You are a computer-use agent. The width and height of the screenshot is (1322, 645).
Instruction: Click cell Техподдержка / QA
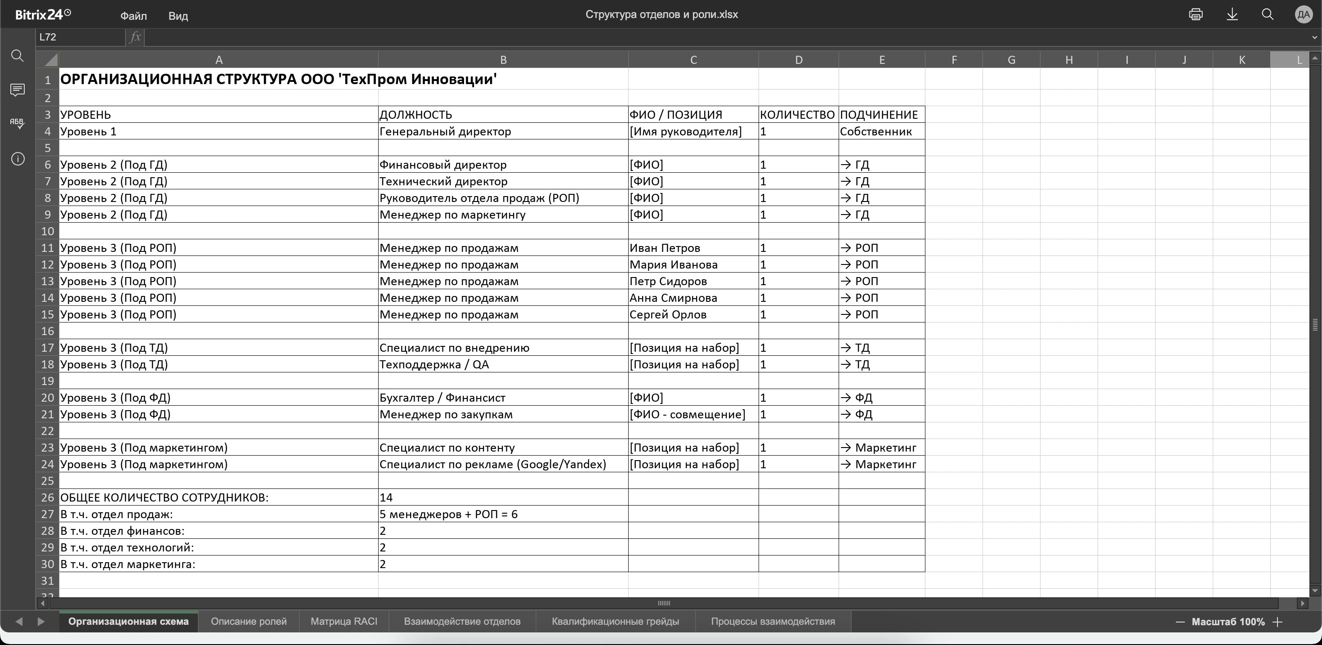(x=503, y=365)
